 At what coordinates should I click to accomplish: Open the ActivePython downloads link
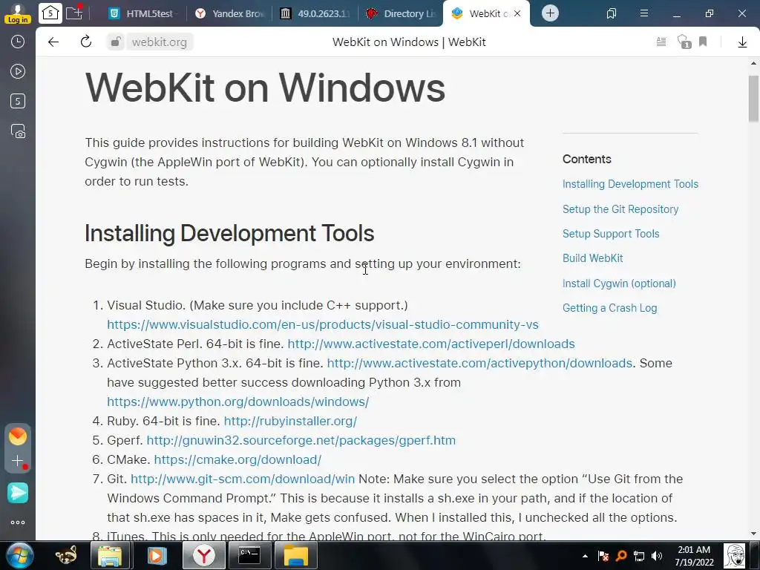click(479, 363)
